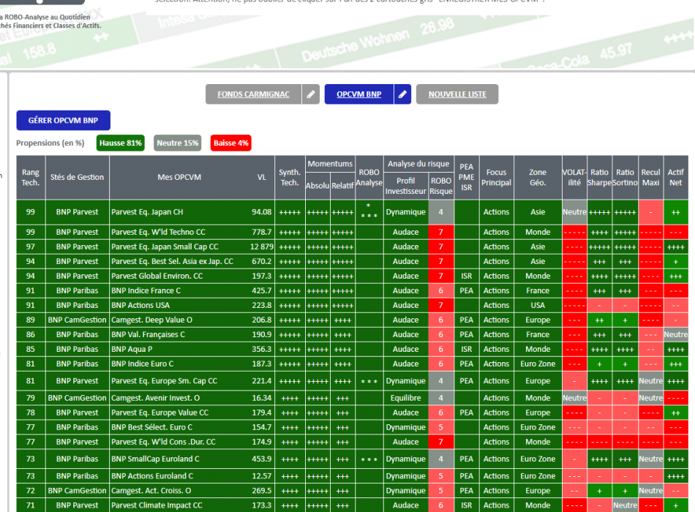Click the Focus Principal header
This screenshot has width=695, height=512.
(x=497, y=177)
